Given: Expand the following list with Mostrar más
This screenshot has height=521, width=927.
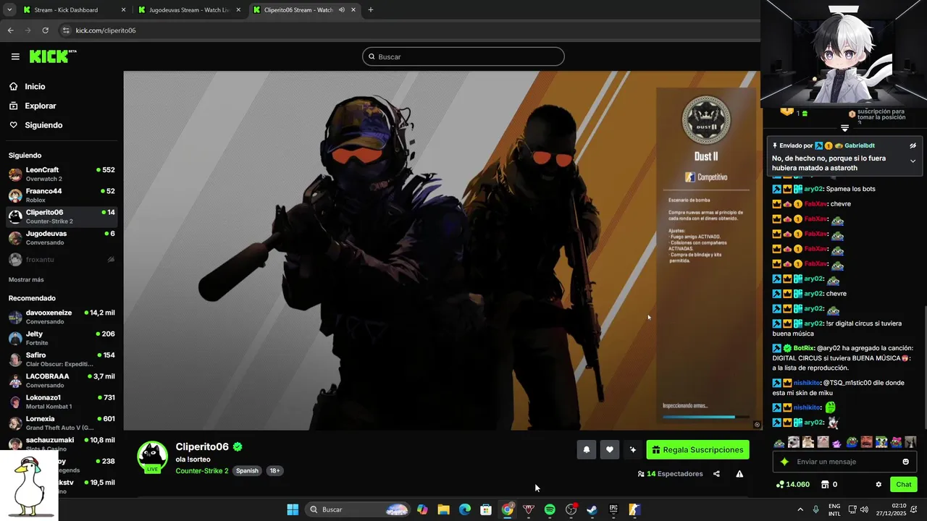Looking at the screenshot, I should pos(26,279).
